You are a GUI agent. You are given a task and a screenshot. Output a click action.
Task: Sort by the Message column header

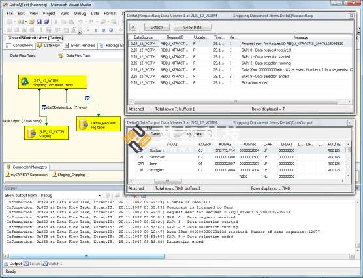300,37
